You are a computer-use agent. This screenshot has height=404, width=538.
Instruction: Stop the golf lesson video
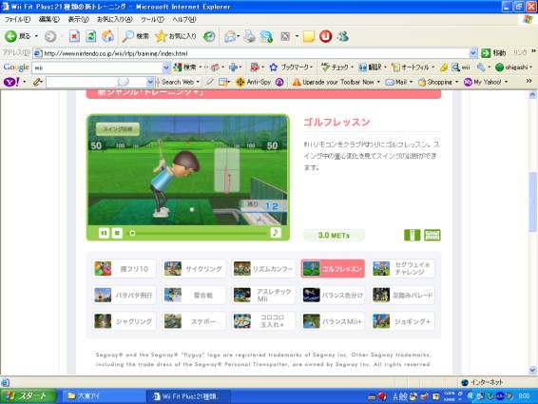coord(117,234)
